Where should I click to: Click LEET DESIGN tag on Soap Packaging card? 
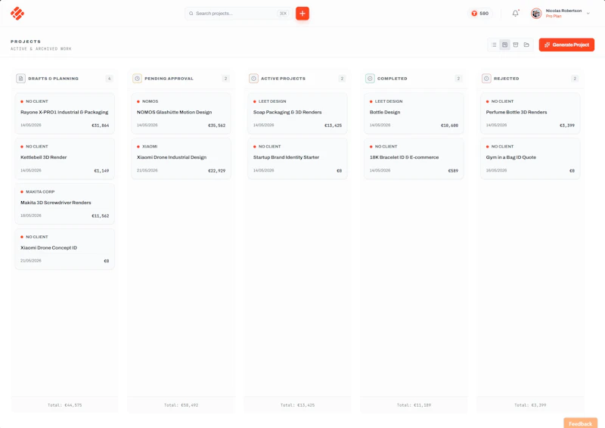coord(272,101)
